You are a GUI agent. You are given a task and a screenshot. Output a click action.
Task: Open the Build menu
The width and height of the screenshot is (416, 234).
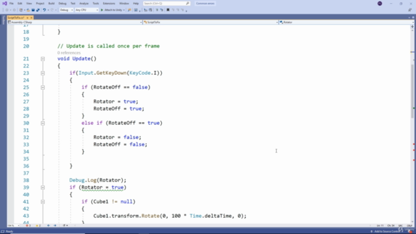click(x=51, y=3)
